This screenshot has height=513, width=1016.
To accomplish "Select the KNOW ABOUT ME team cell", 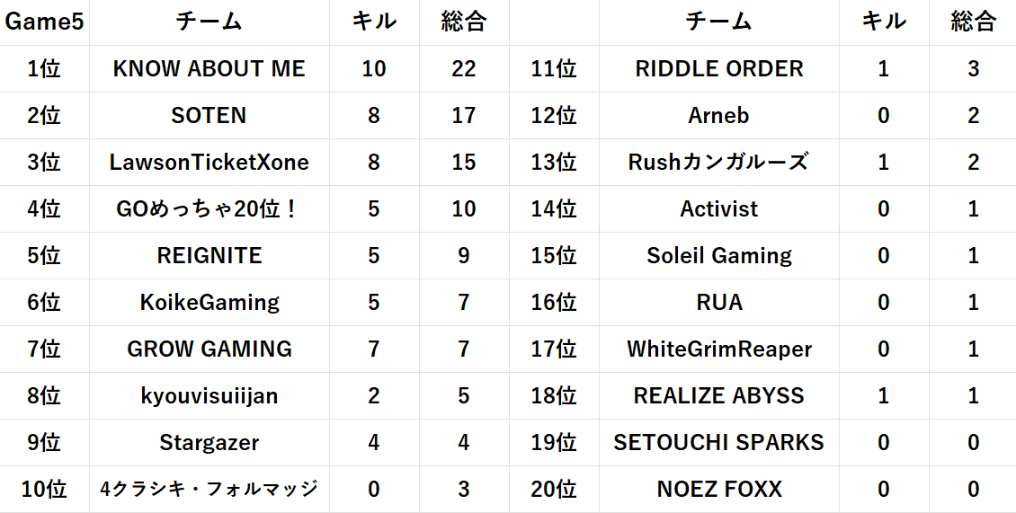I will pyautogui.click(x=209, y=69).
